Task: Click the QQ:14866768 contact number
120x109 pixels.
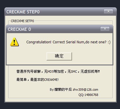Action: click(x=88, y=95)
